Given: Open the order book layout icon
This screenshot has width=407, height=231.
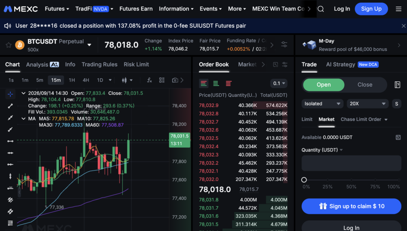Looking at the screenshot, I should point(275,65).
